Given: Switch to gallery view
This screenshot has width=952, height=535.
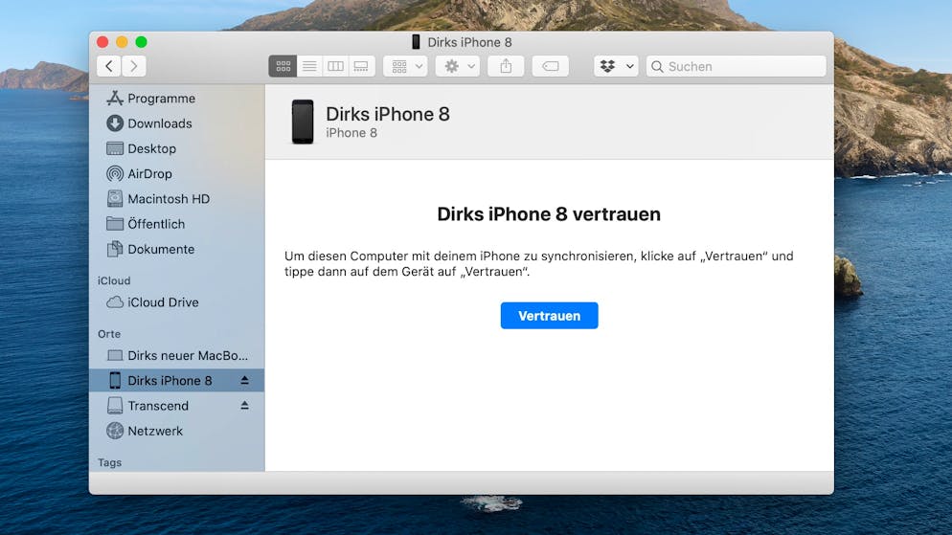Looking at the screenshot, I should coord(361,66).
